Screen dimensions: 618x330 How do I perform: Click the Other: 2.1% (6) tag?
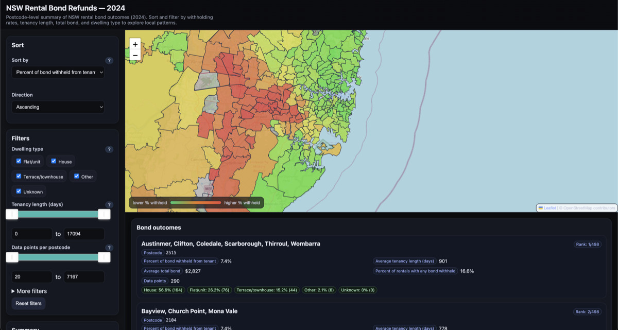[x=319, y=290]
